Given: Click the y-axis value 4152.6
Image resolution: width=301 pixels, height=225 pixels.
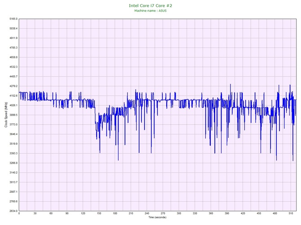Looking at the screenshot, I should 13,96.
